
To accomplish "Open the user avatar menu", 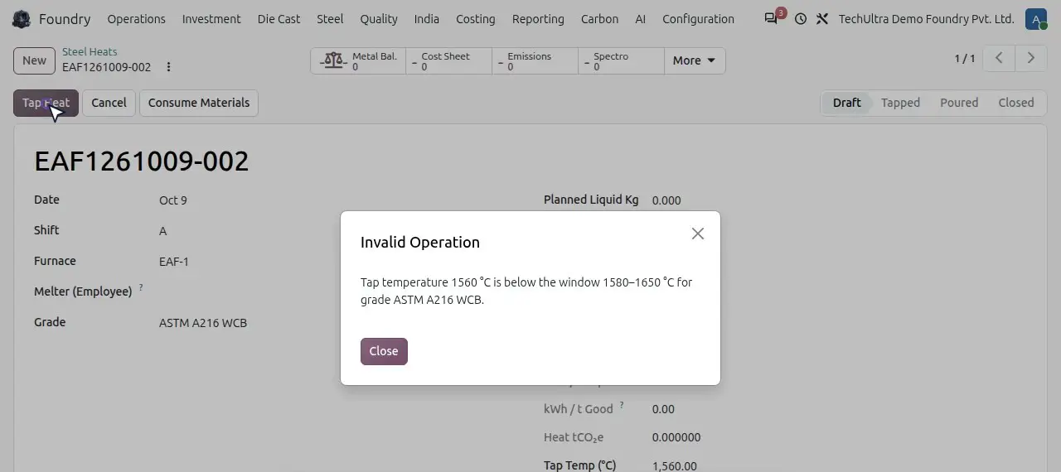I will [1035, 19].
